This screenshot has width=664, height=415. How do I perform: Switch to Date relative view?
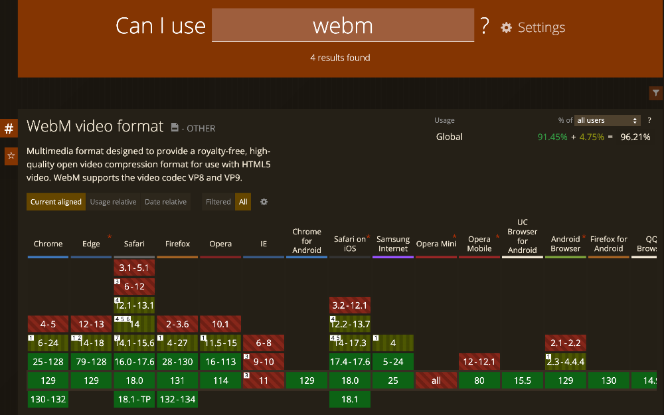point(165,202)
